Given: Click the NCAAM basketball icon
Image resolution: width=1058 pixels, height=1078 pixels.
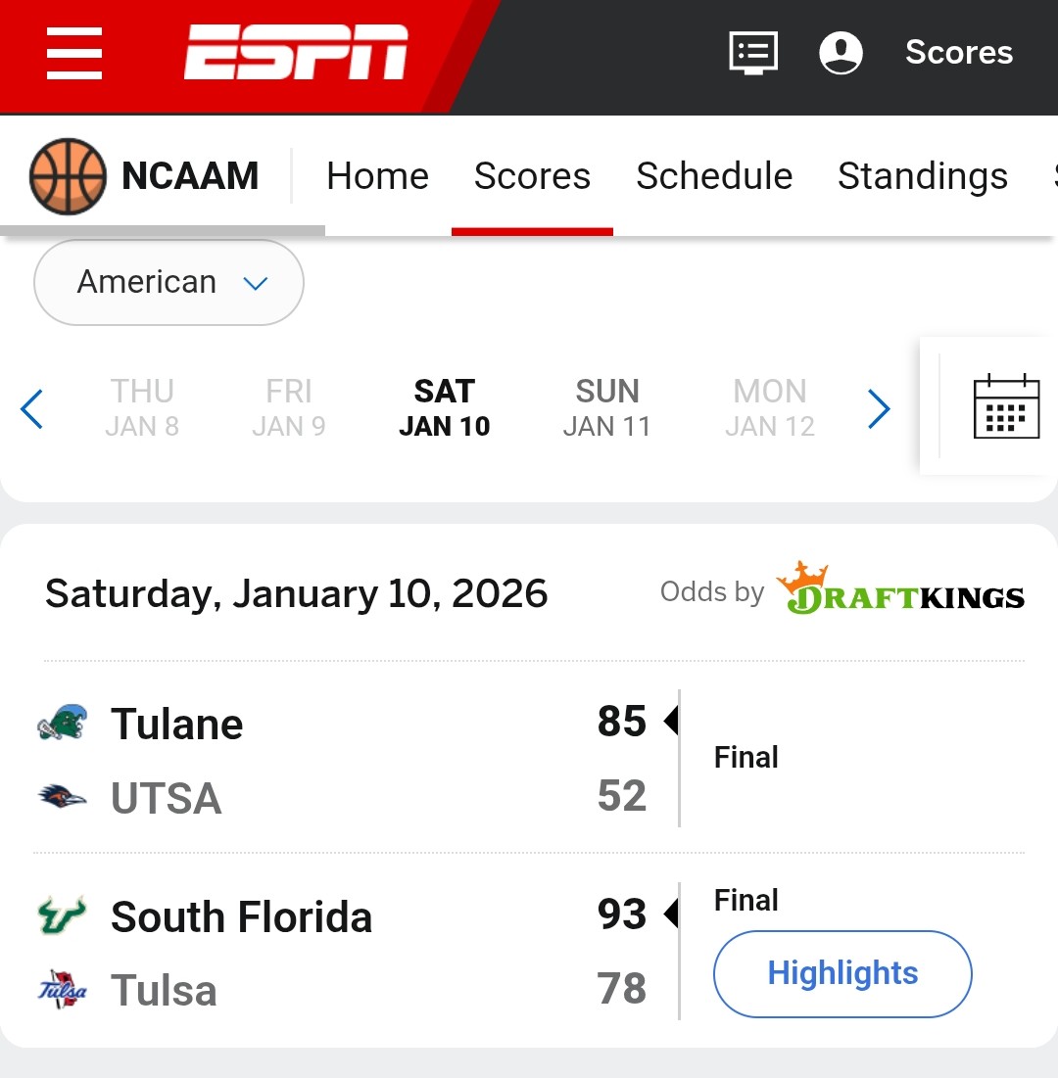Looking at the screenshot, I should 68,176.
